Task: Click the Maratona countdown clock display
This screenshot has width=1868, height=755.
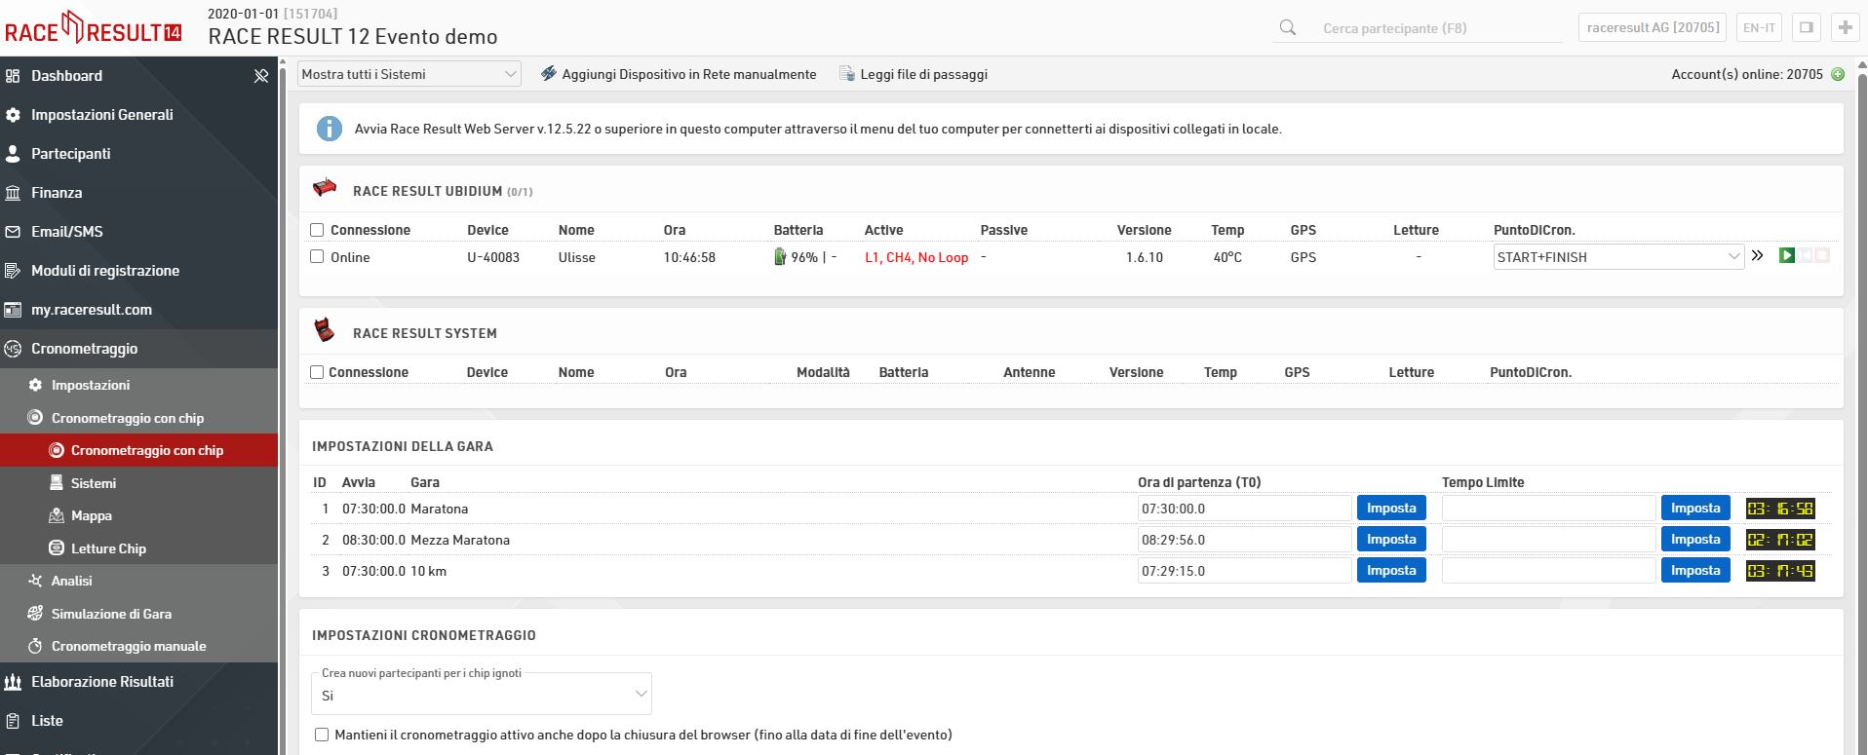Action: 1779,509
